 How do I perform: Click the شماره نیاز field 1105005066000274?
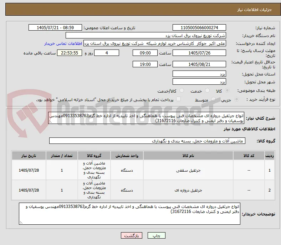[x=199, y=27]
